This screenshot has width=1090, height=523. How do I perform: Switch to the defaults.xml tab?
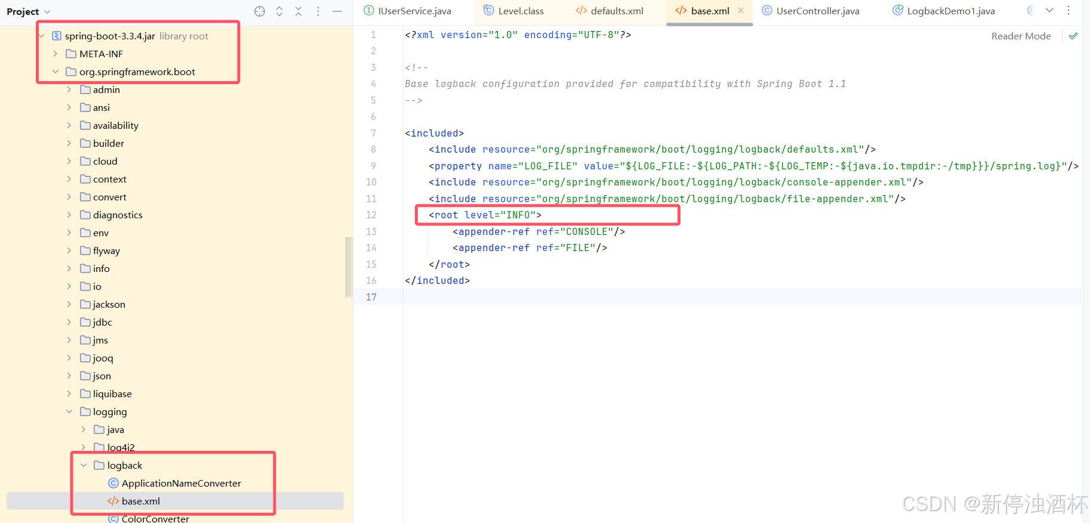coord(609,11)
